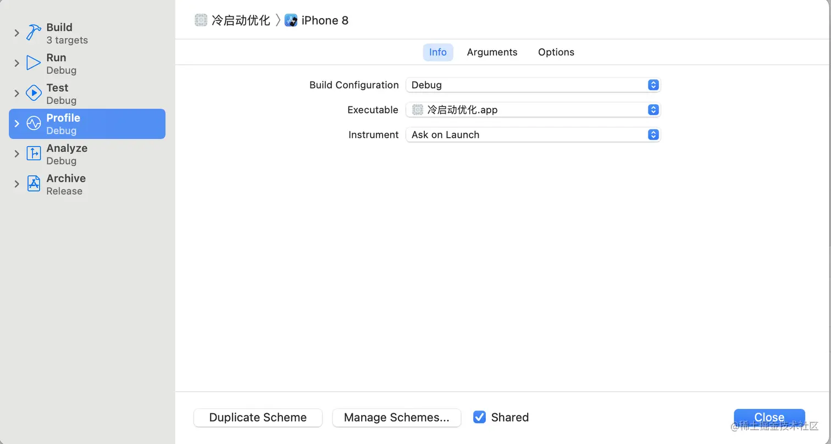Click the Test diamond play icon
Viewport: 831px width, 444px height.
tap(34, 93)
